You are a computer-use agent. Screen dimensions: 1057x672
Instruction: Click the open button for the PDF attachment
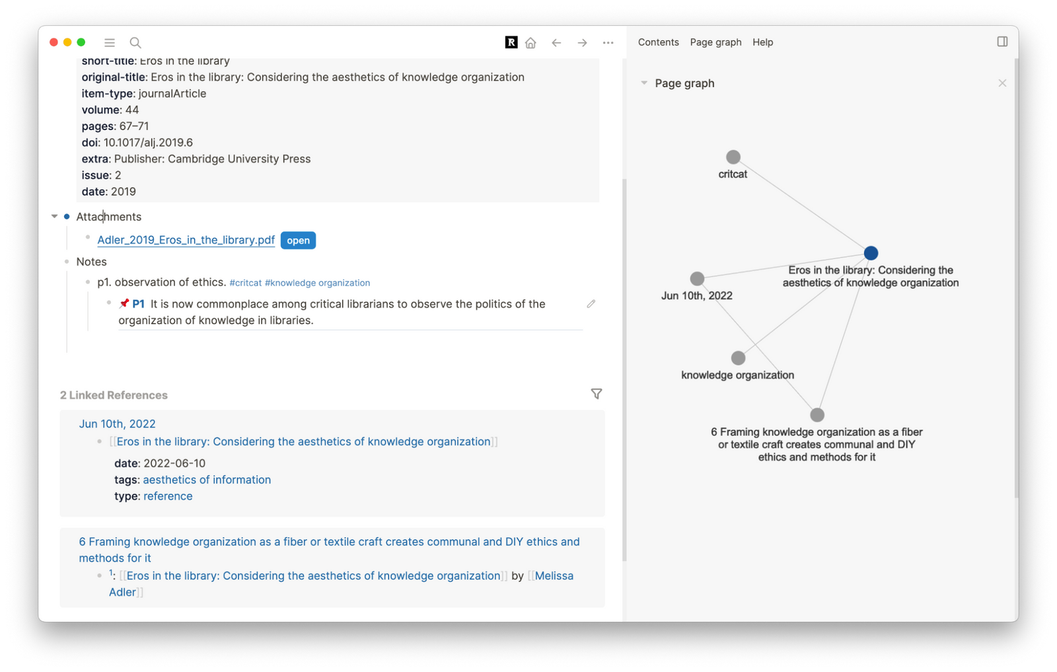pyautogui.click(x=297, y=240)
